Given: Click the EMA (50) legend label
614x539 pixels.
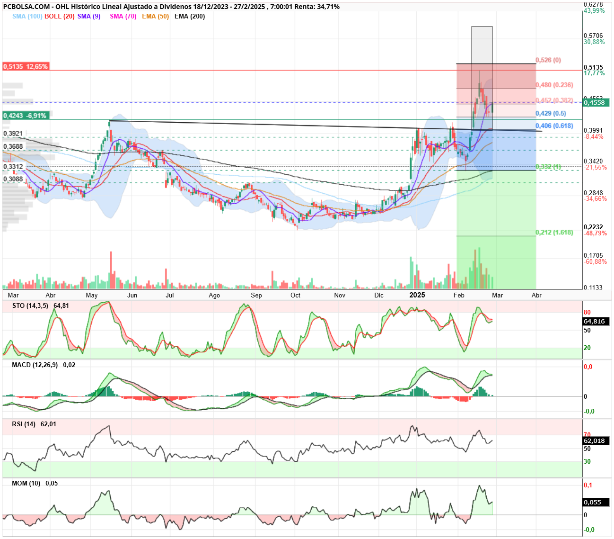Looking at the screenshot, I should (x=156, y=16).
